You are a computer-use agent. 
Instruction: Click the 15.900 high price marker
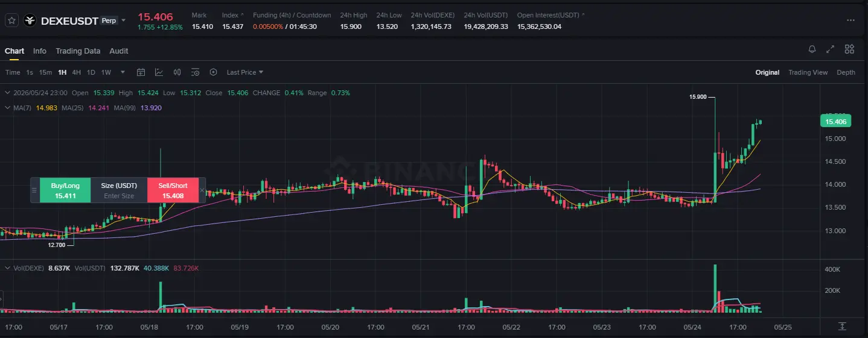coord(698,96)
